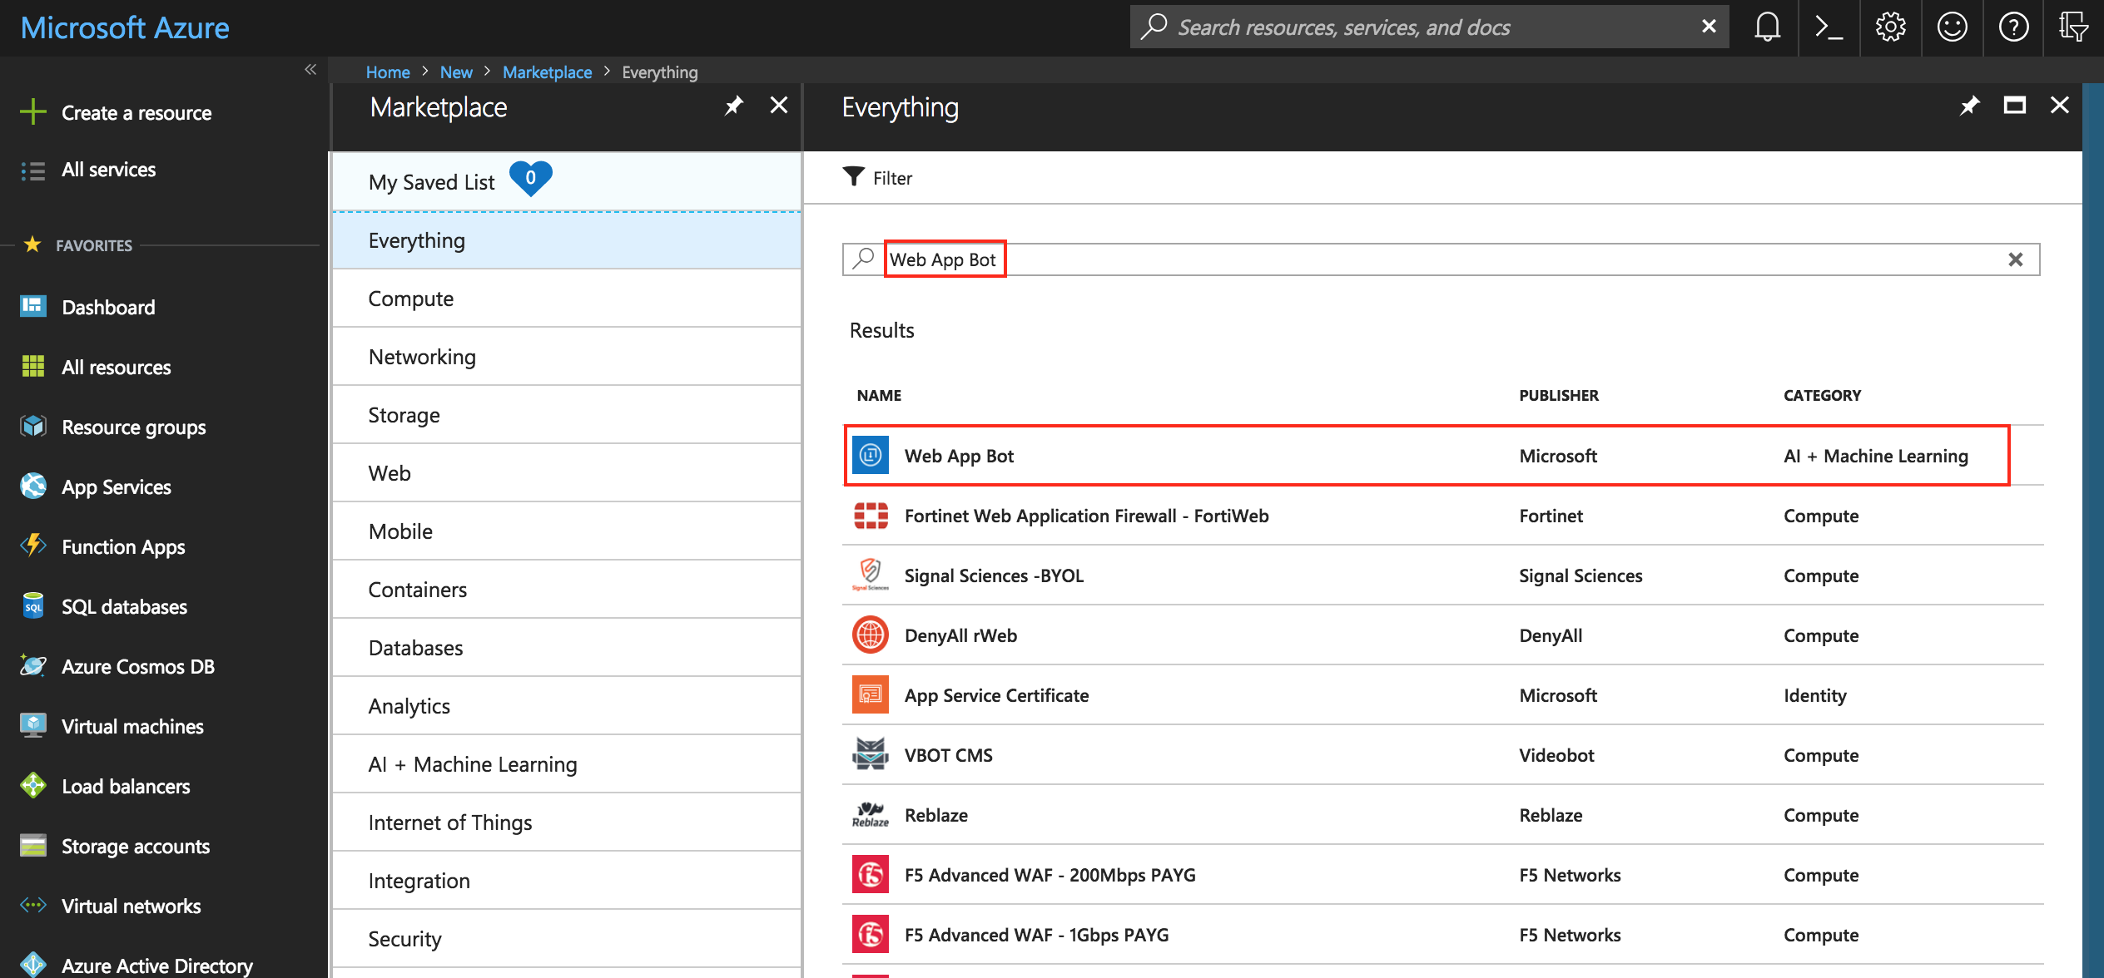The image size is (2104, 978).
Task: Expand the Internet of Things category
Action: pos(451,821)
